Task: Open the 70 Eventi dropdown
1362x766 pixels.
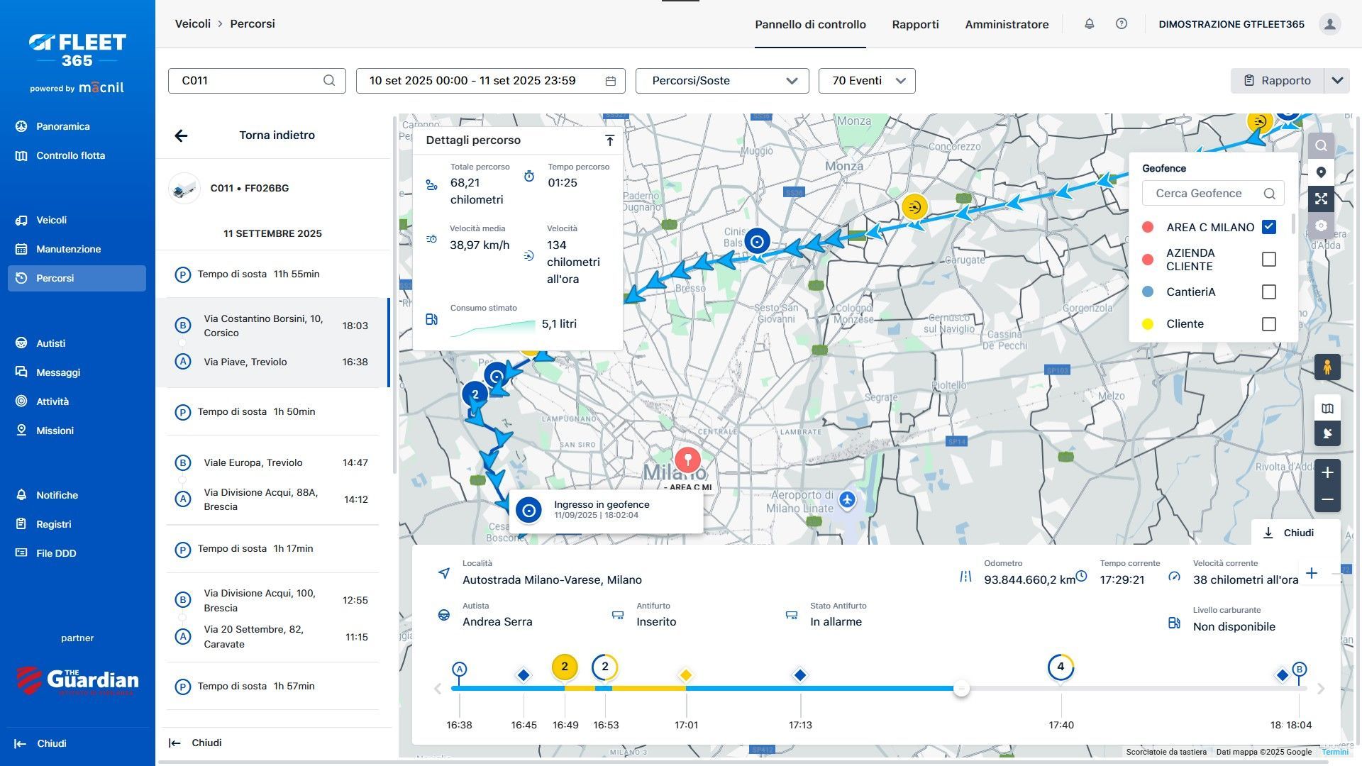Action: 867,81
